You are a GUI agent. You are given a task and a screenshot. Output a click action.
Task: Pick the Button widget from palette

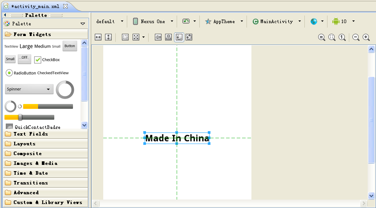coord(70,46)
